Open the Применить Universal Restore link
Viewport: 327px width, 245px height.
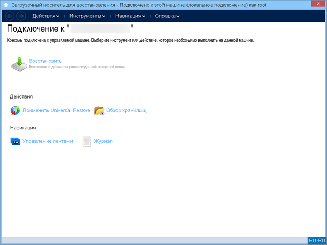tap(56, 110)
